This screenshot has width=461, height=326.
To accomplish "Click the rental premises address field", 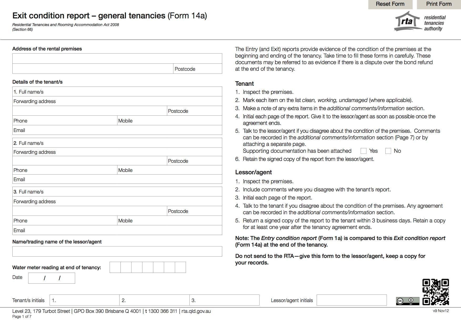I will 117,59.
